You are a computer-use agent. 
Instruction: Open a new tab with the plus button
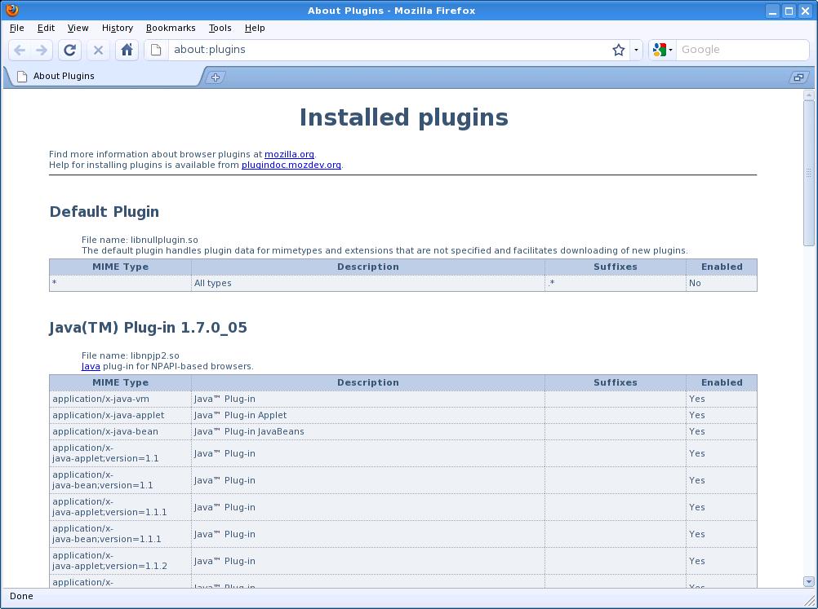pos(216,77)
